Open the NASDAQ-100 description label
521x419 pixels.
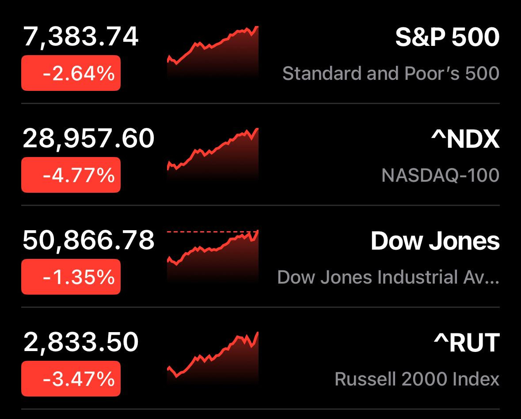[x=440, y=175]
